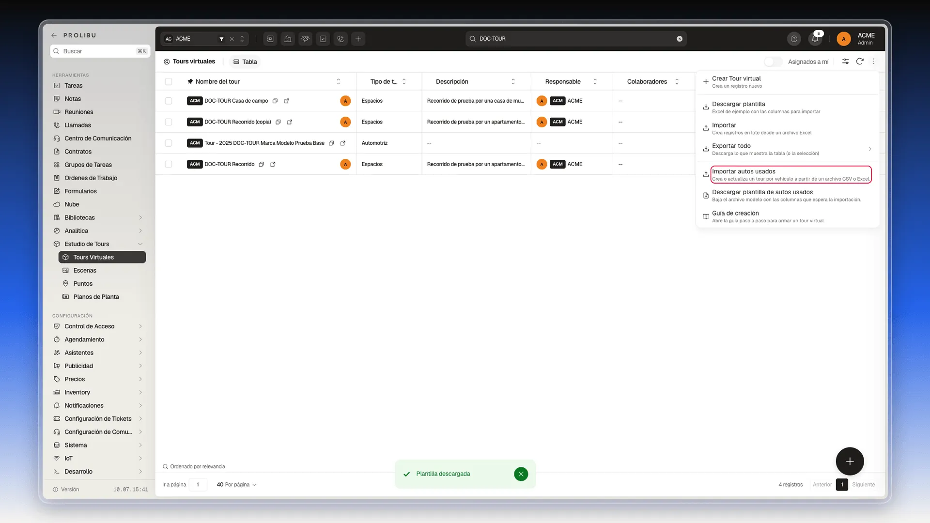Open Planos de Planta in sidebar
Image resolution: width=930 pixels, height=523 pixels.
point(102,297)
